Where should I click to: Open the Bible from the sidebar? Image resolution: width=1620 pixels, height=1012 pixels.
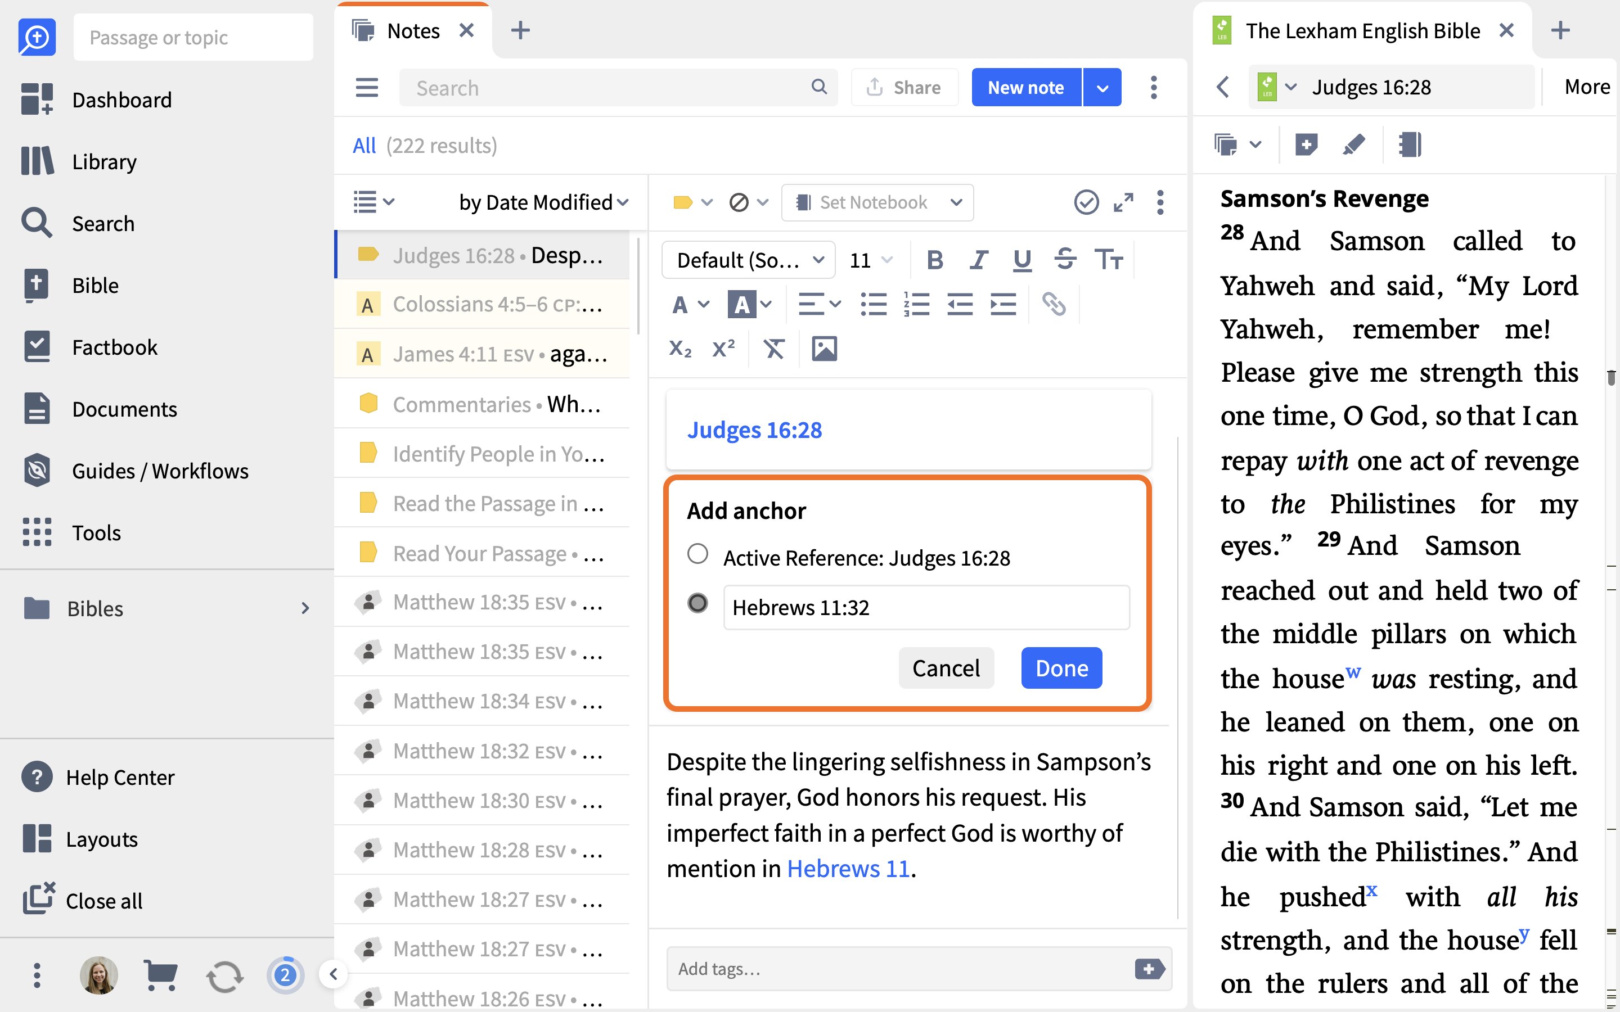pos(70,285)
